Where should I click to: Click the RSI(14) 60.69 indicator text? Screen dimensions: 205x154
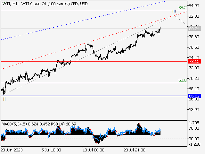pyautogui.click(x=63, y=124)
